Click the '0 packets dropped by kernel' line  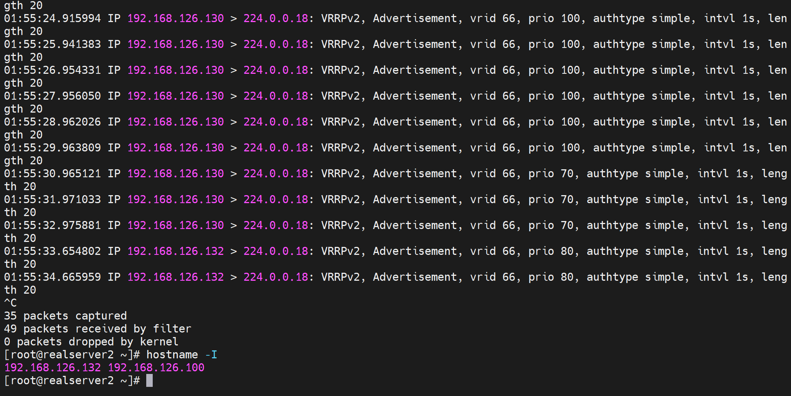click(91, 342)
